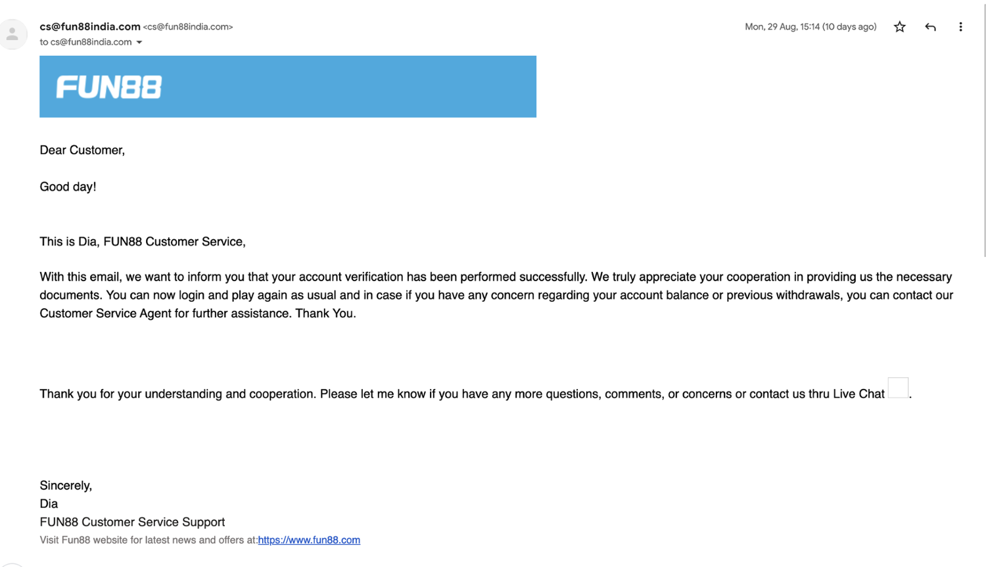This screenshot has width=986, height=567.
Task: Click the "Thank you for your understanding" sentence
Action: pyautogui.click(x=460, y=394)
